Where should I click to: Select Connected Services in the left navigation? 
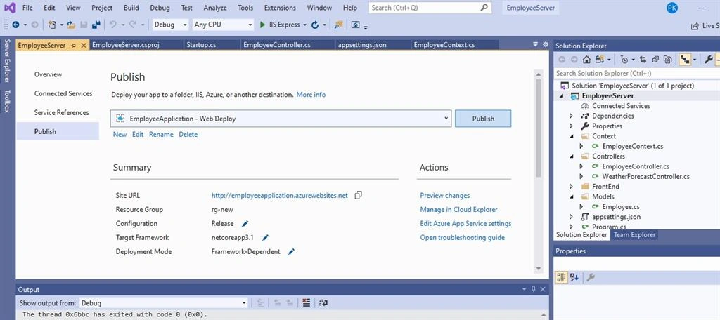63,93
